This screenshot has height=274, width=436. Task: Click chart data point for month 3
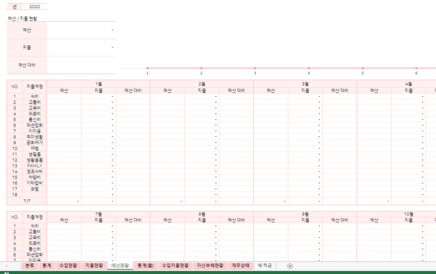(x=255, y=68)
